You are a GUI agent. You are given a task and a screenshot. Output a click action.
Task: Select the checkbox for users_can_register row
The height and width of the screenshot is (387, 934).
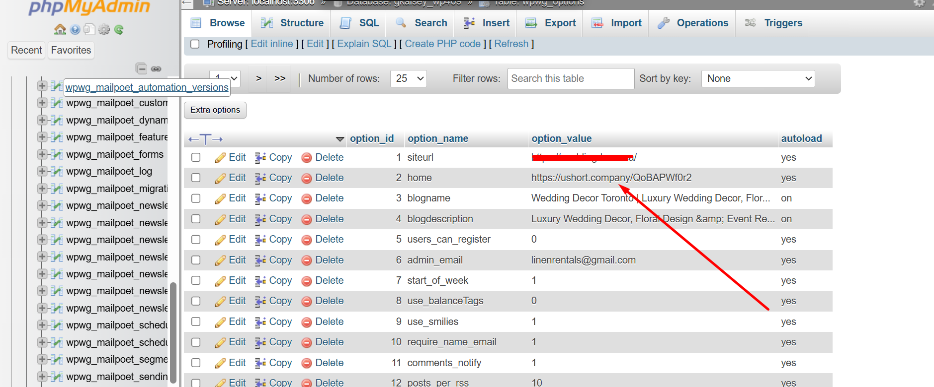(x=196, y=240)
